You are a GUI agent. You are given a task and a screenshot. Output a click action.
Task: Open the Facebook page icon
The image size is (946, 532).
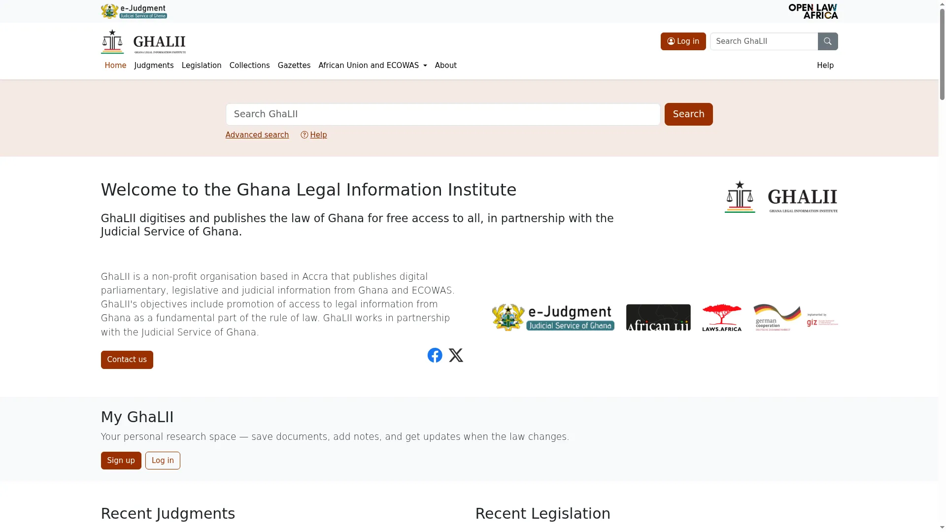point(435,355)
